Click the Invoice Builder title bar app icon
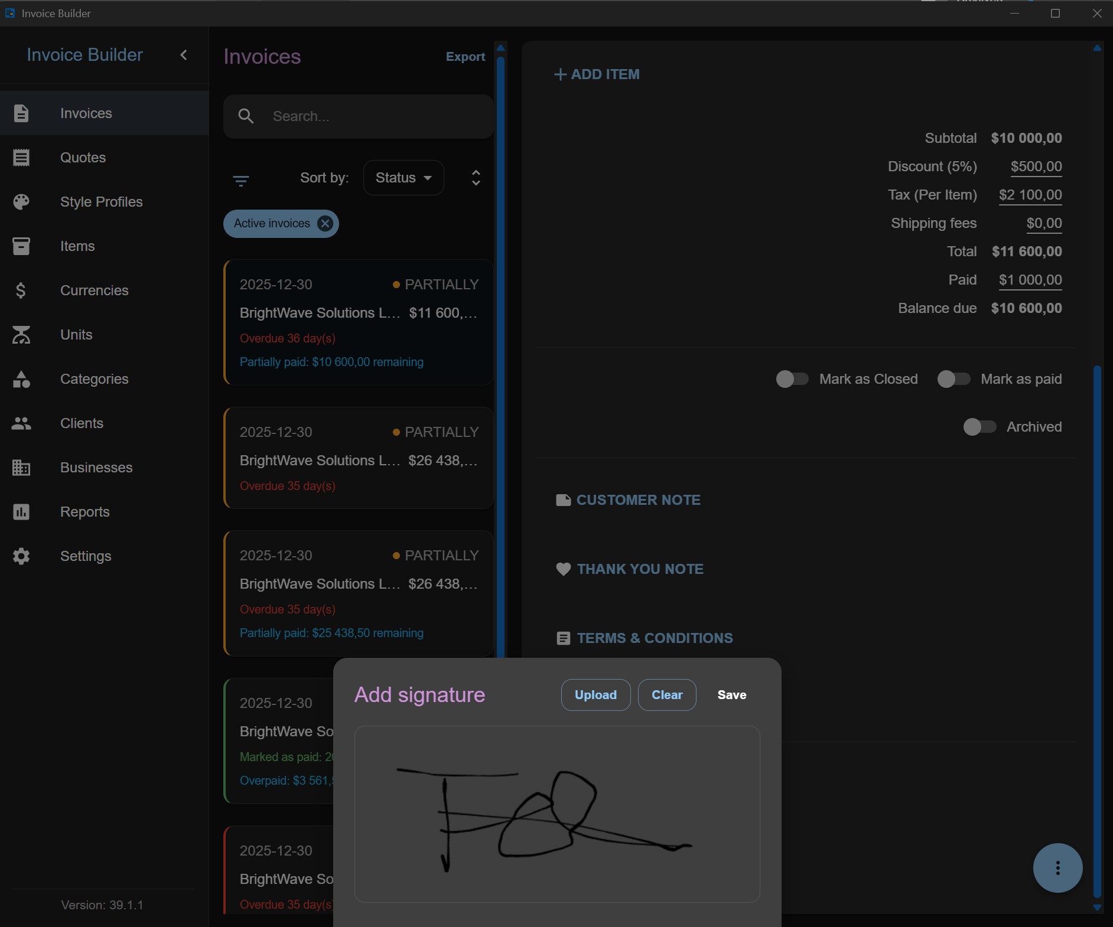 pos(10,13)
